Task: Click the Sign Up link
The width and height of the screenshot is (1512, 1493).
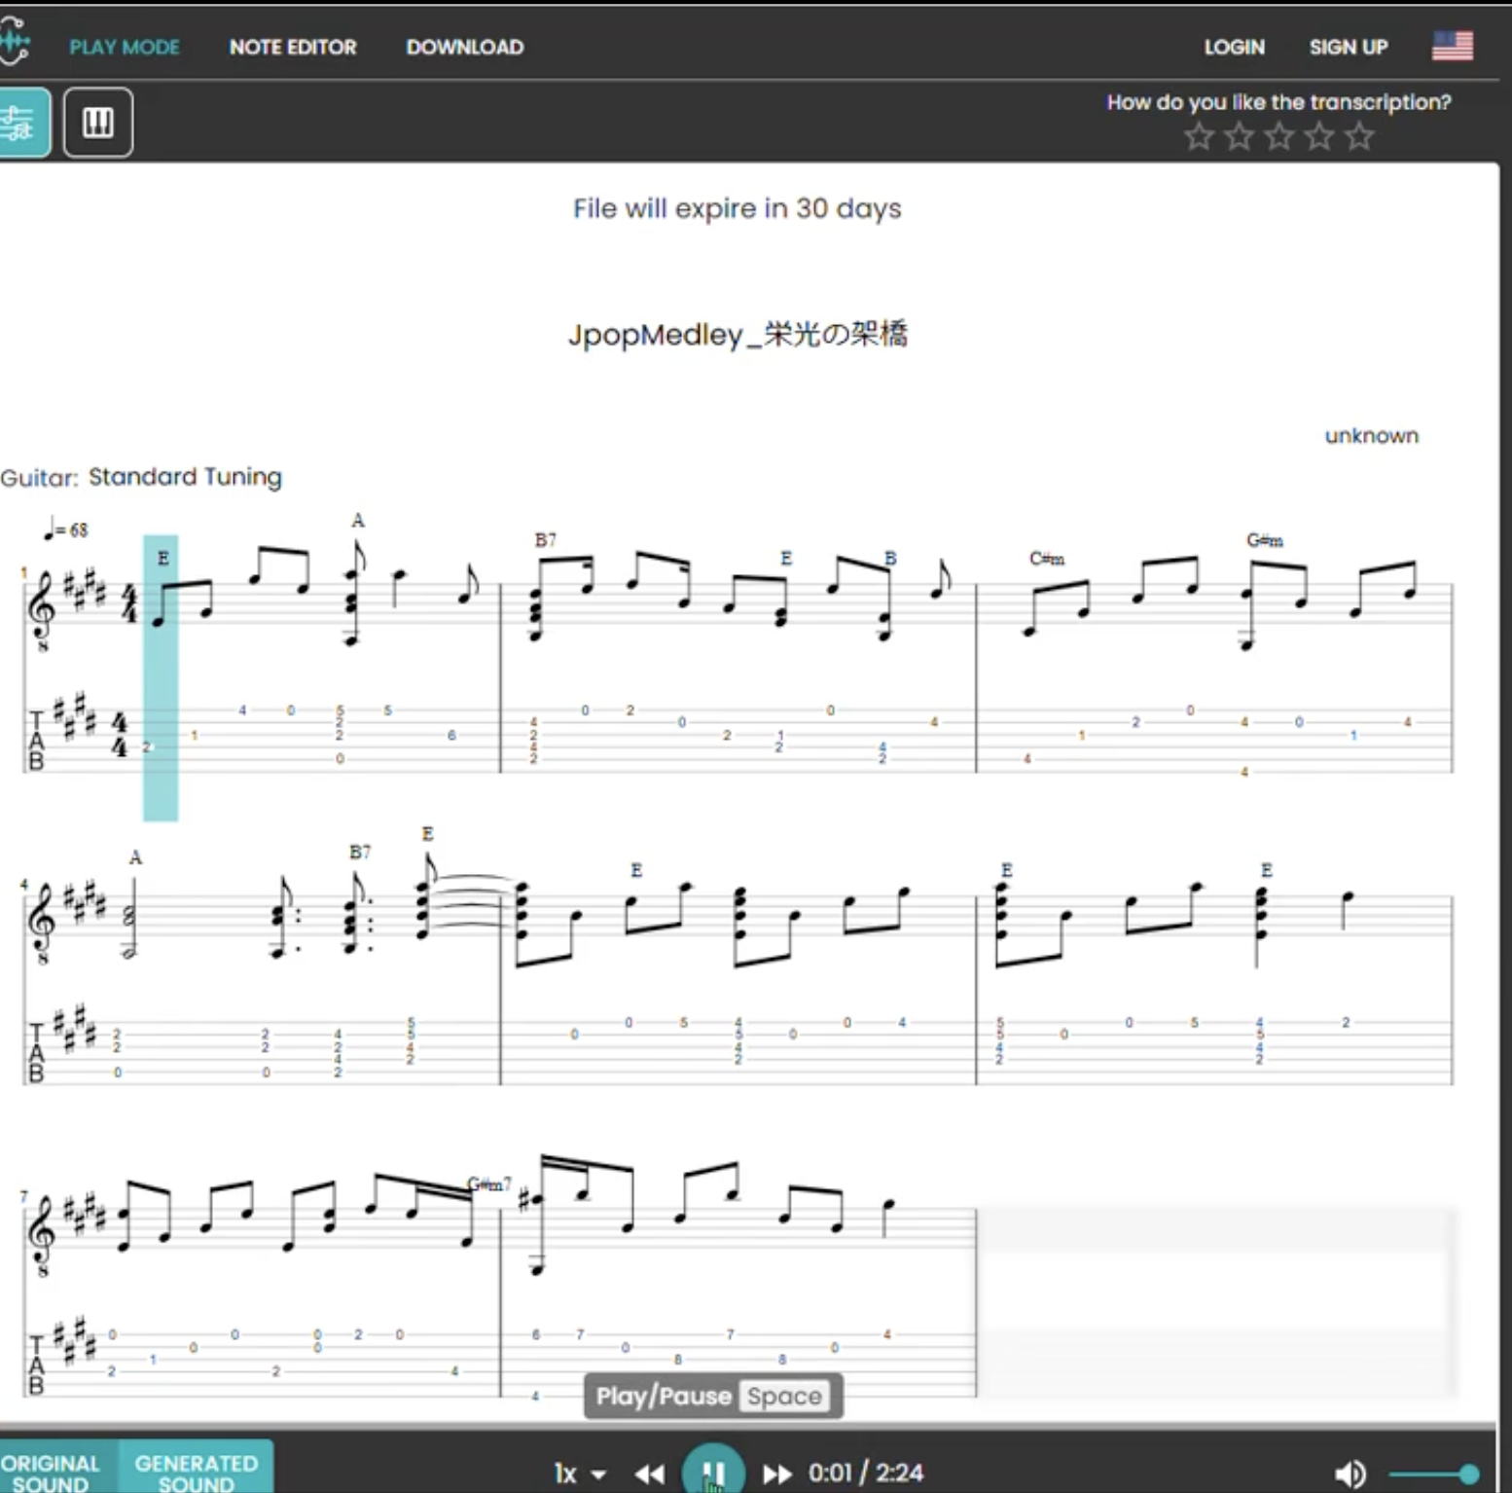Action: (x=1348, y=47)
